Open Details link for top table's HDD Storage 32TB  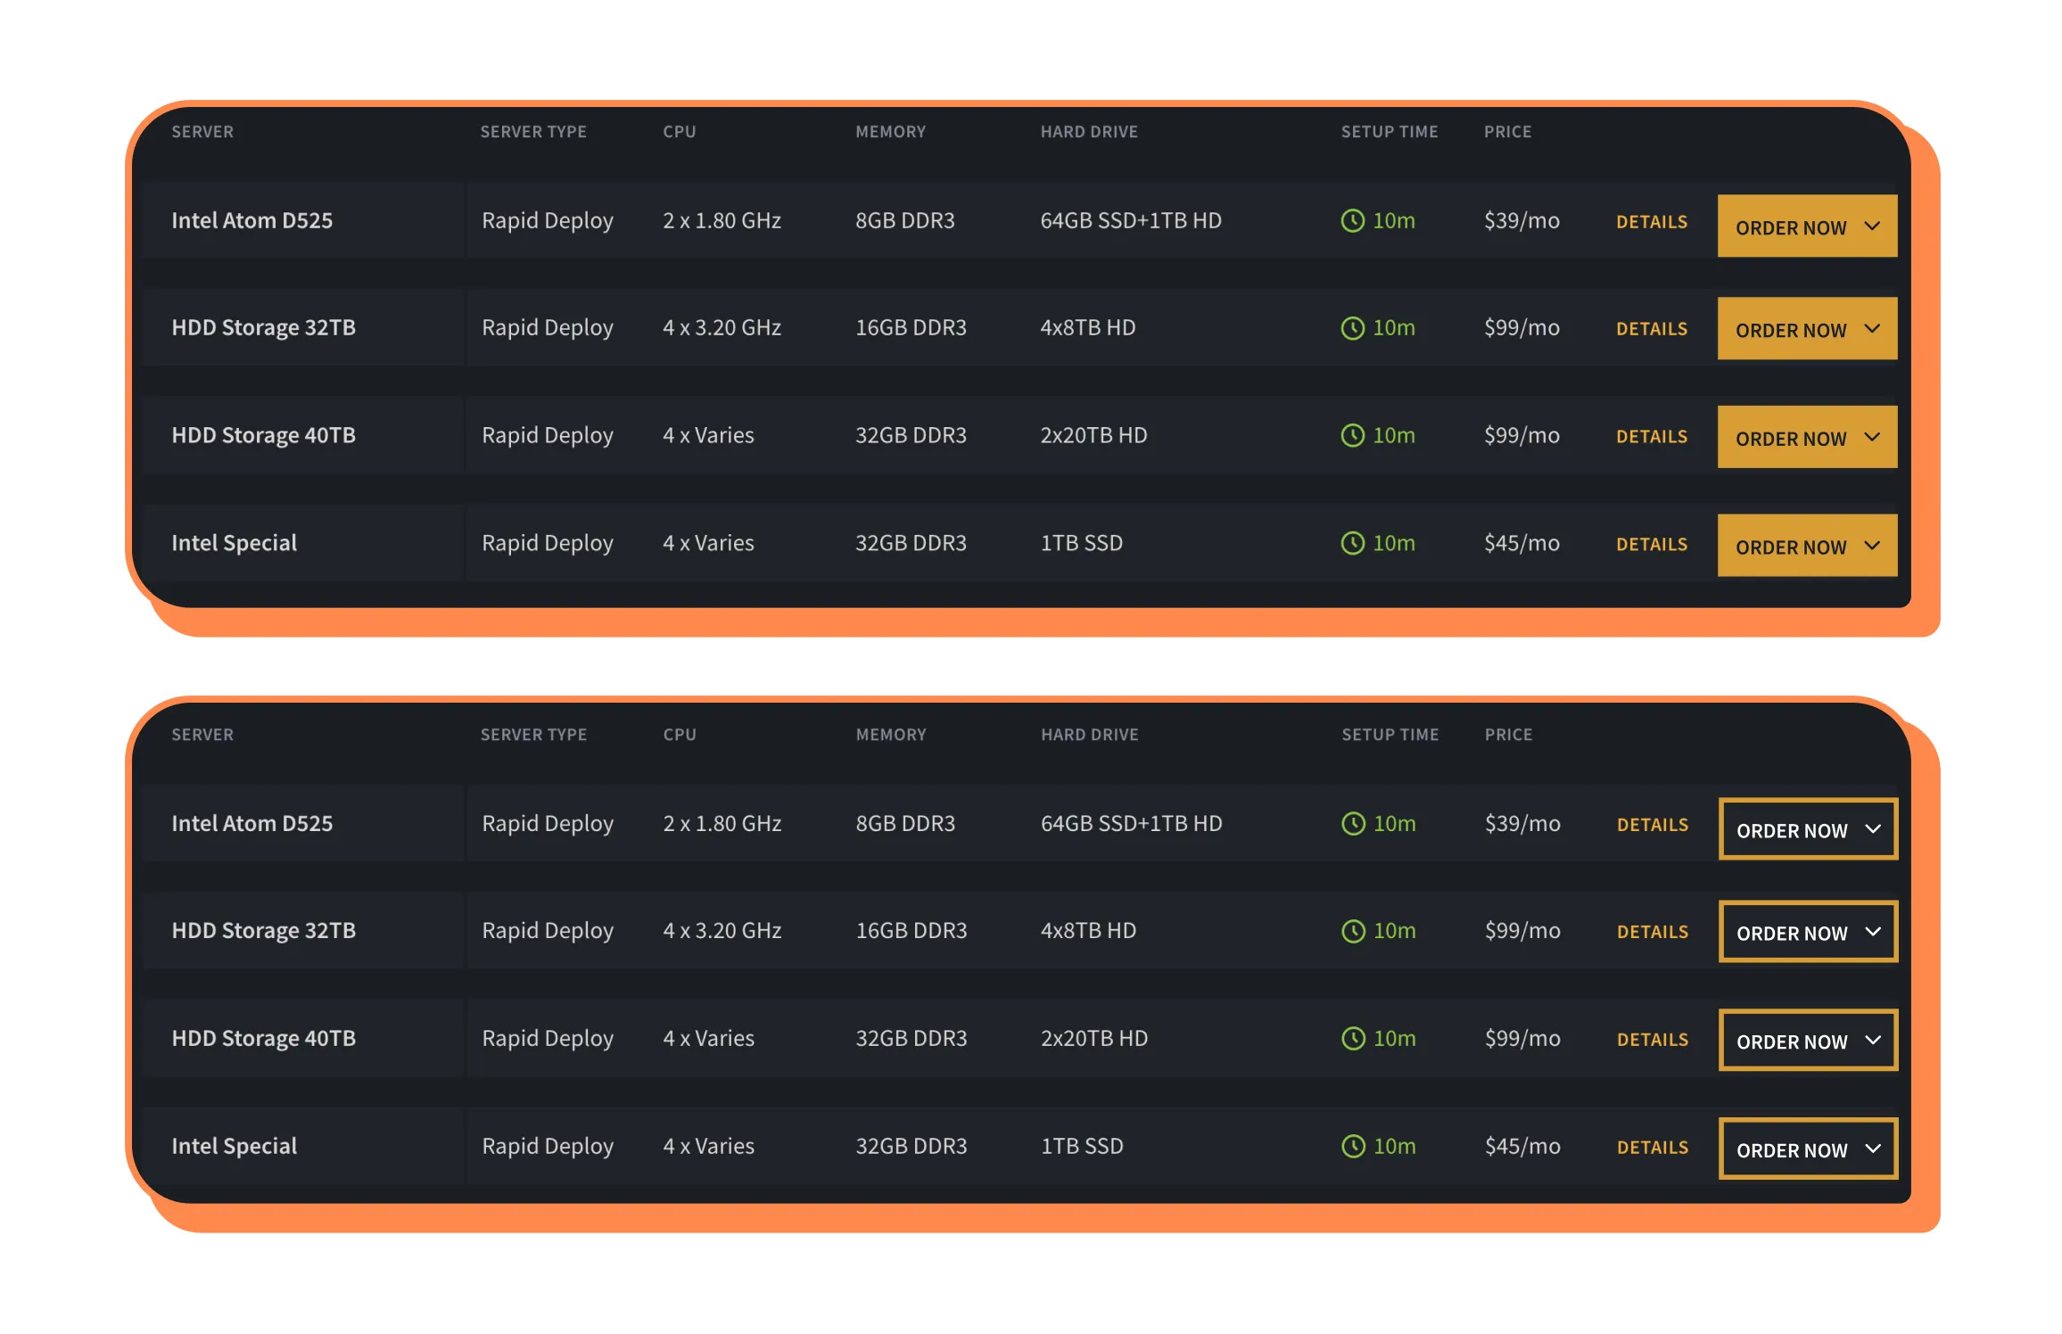point(1651,329)
